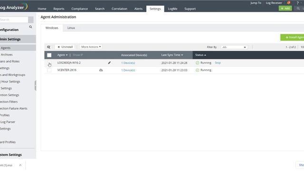
Task: Toggle the select-all agents checkbox
Action: 49,55
